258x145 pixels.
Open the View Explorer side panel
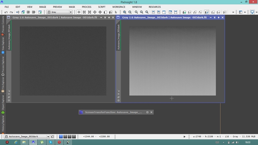tap(3, 45)
